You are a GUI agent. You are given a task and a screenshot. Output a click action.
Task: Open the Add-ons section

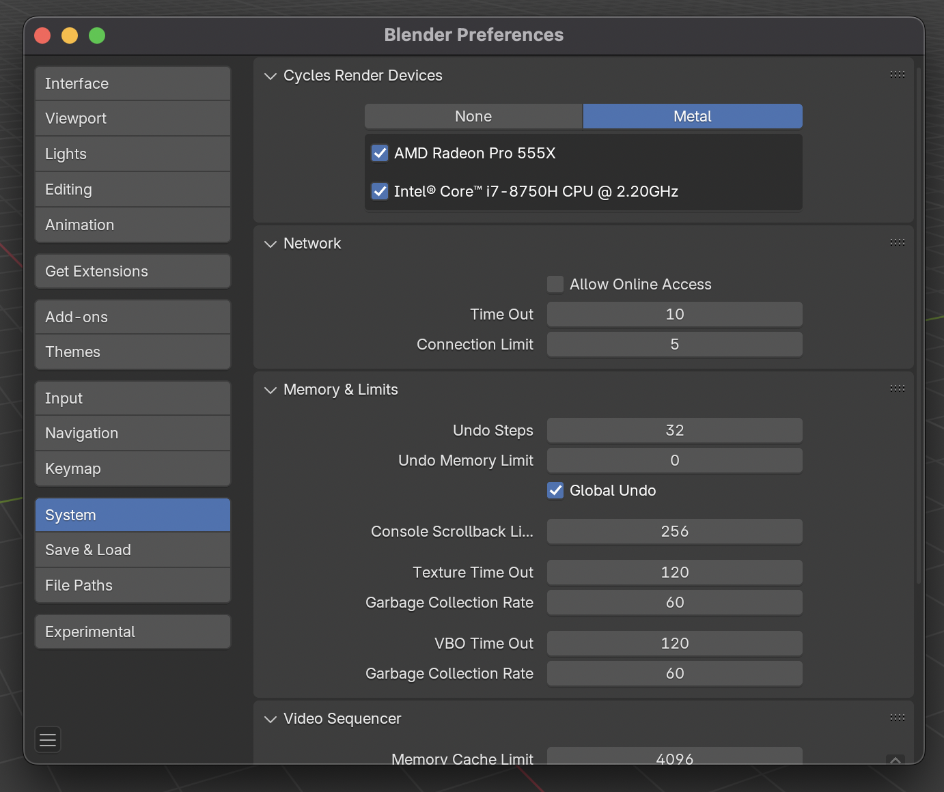(x=133, y=317)
